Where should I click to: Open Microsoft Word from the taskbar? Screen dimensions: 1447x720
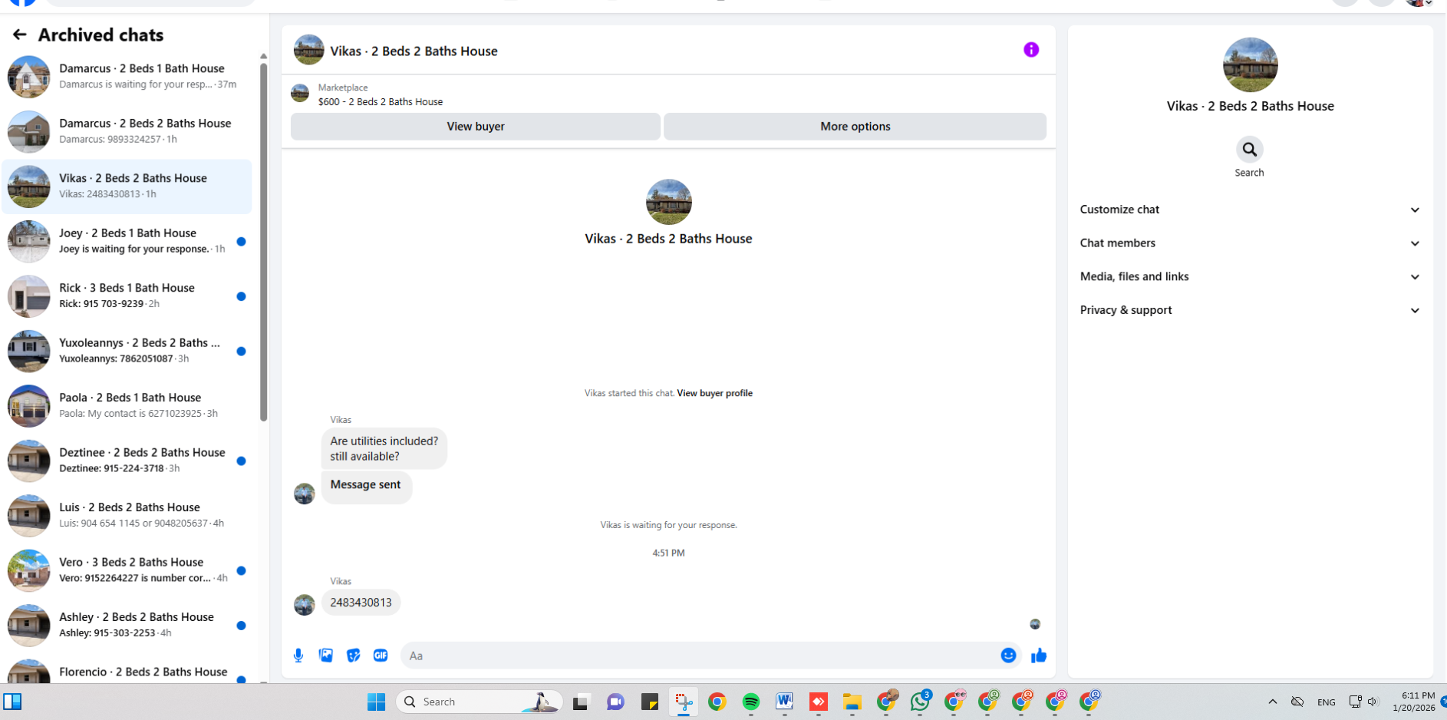784,702
